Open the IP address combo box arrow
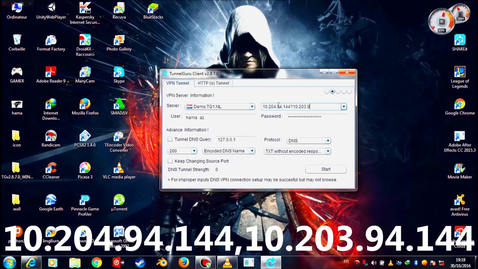 click(x=344, y=107)
